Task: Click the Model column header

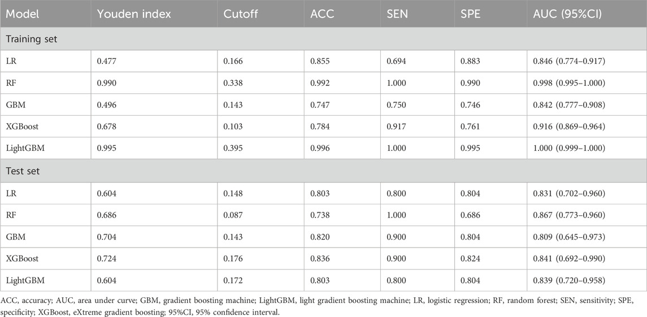Action: tap(23, 14)
